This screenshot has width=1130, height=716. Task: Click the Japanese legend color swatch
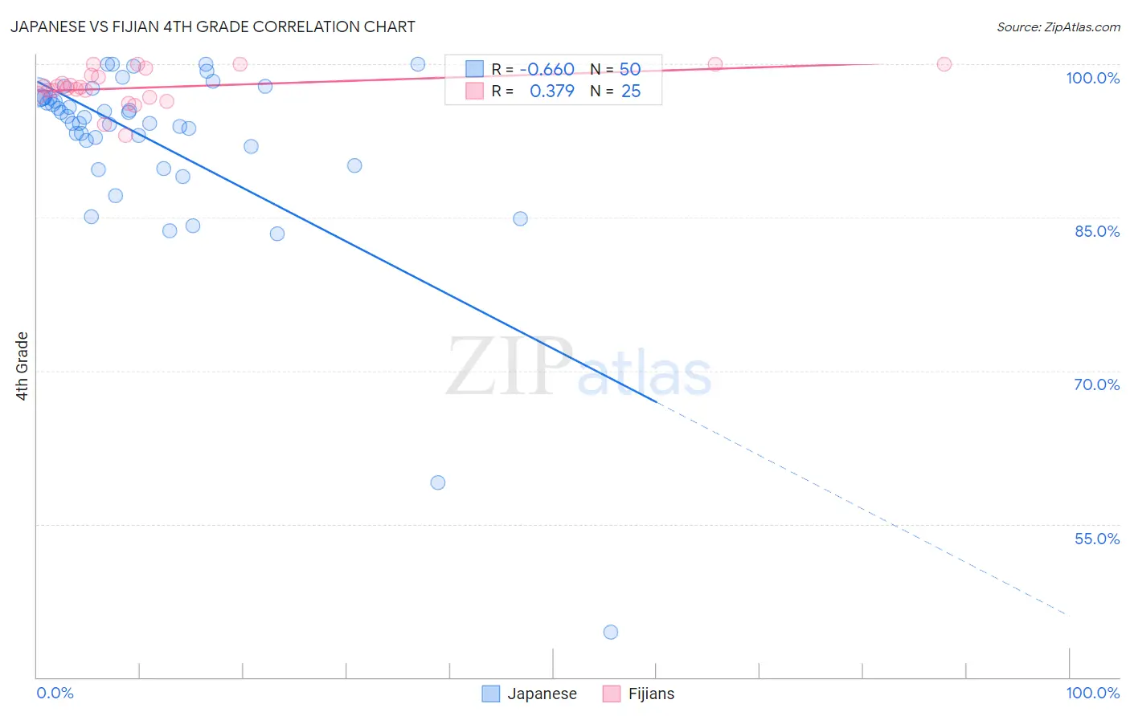[491, 694]
